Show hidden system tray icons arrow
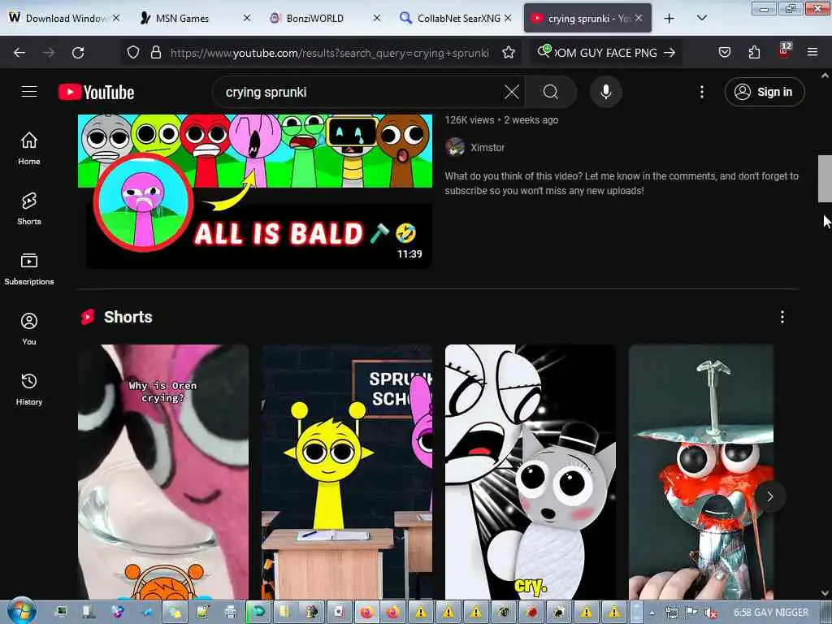 tap(652, 613)
